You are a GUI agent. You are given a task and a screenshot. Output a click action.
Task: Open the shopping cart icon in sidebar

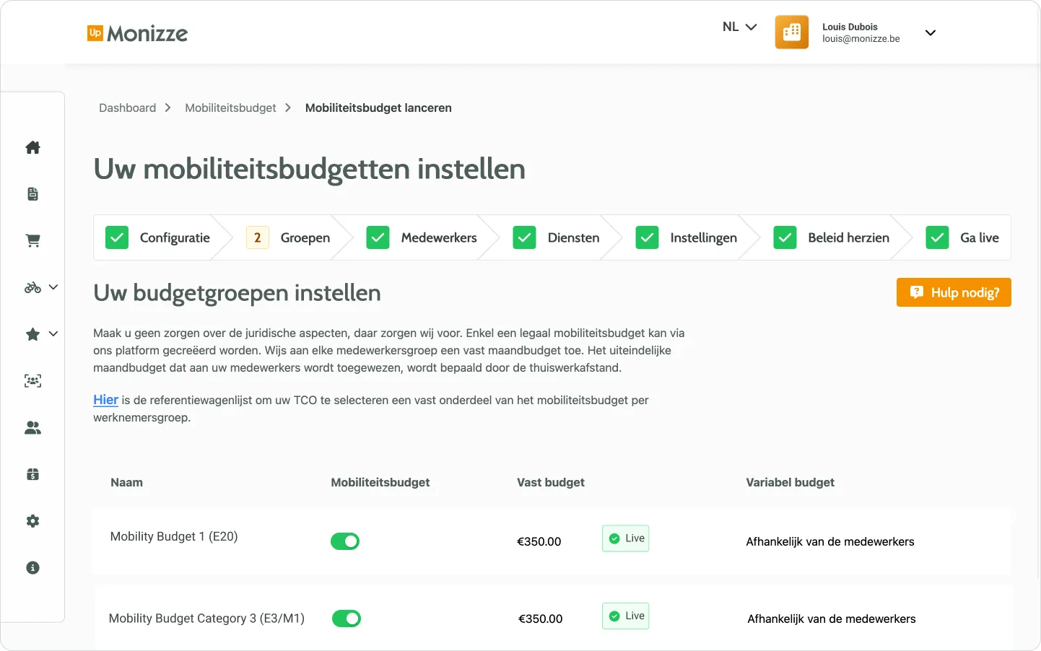coord(32,240)
